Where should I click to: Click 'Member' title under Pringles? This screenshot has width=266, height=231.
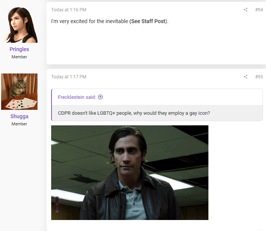point(19,57)
